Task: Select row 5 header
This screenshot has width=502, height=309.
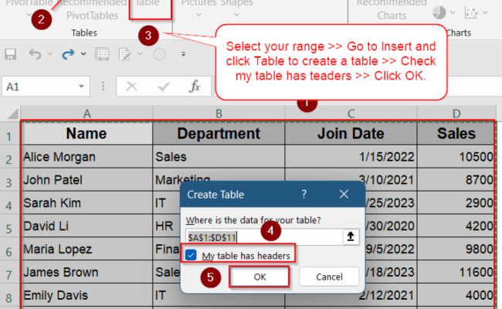Action: pos(9,229)
